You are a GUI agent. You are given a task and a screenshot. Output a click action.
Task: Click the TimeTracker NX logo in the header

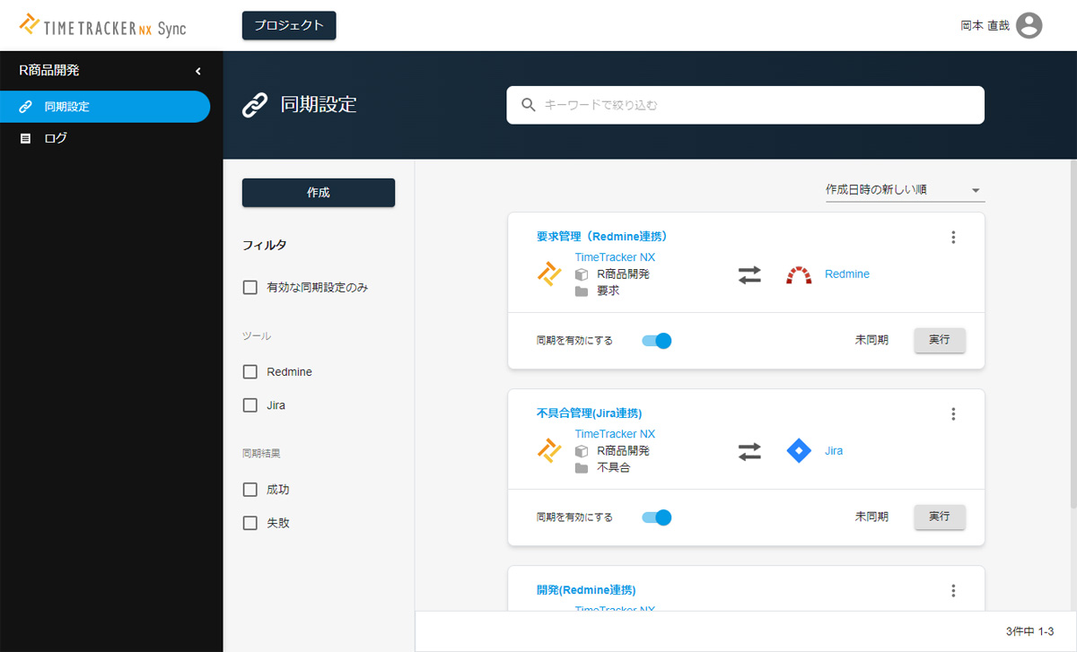[x=104, y=25]
